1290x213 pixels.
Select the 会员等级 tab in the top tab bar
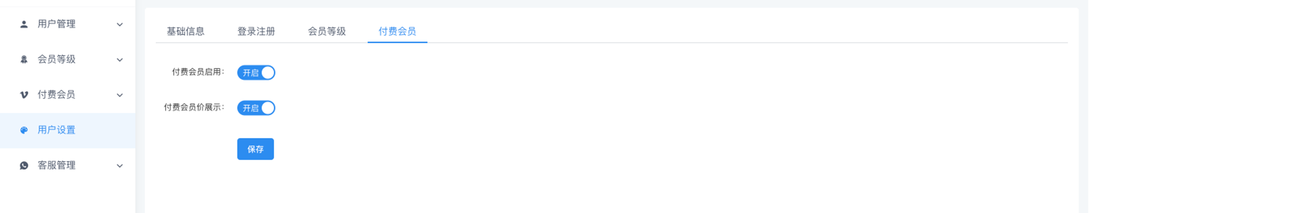point(326,31)
